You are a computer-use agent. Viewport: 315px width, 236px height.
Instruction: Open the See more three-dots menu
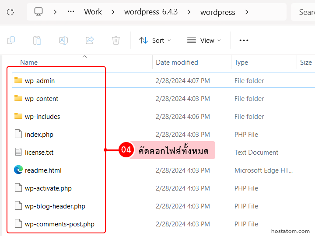244,40
